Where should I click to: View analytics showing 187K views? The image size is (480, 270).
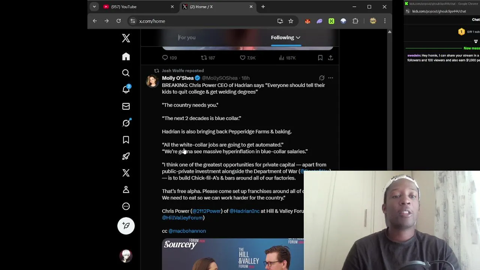tap(287, 58)
